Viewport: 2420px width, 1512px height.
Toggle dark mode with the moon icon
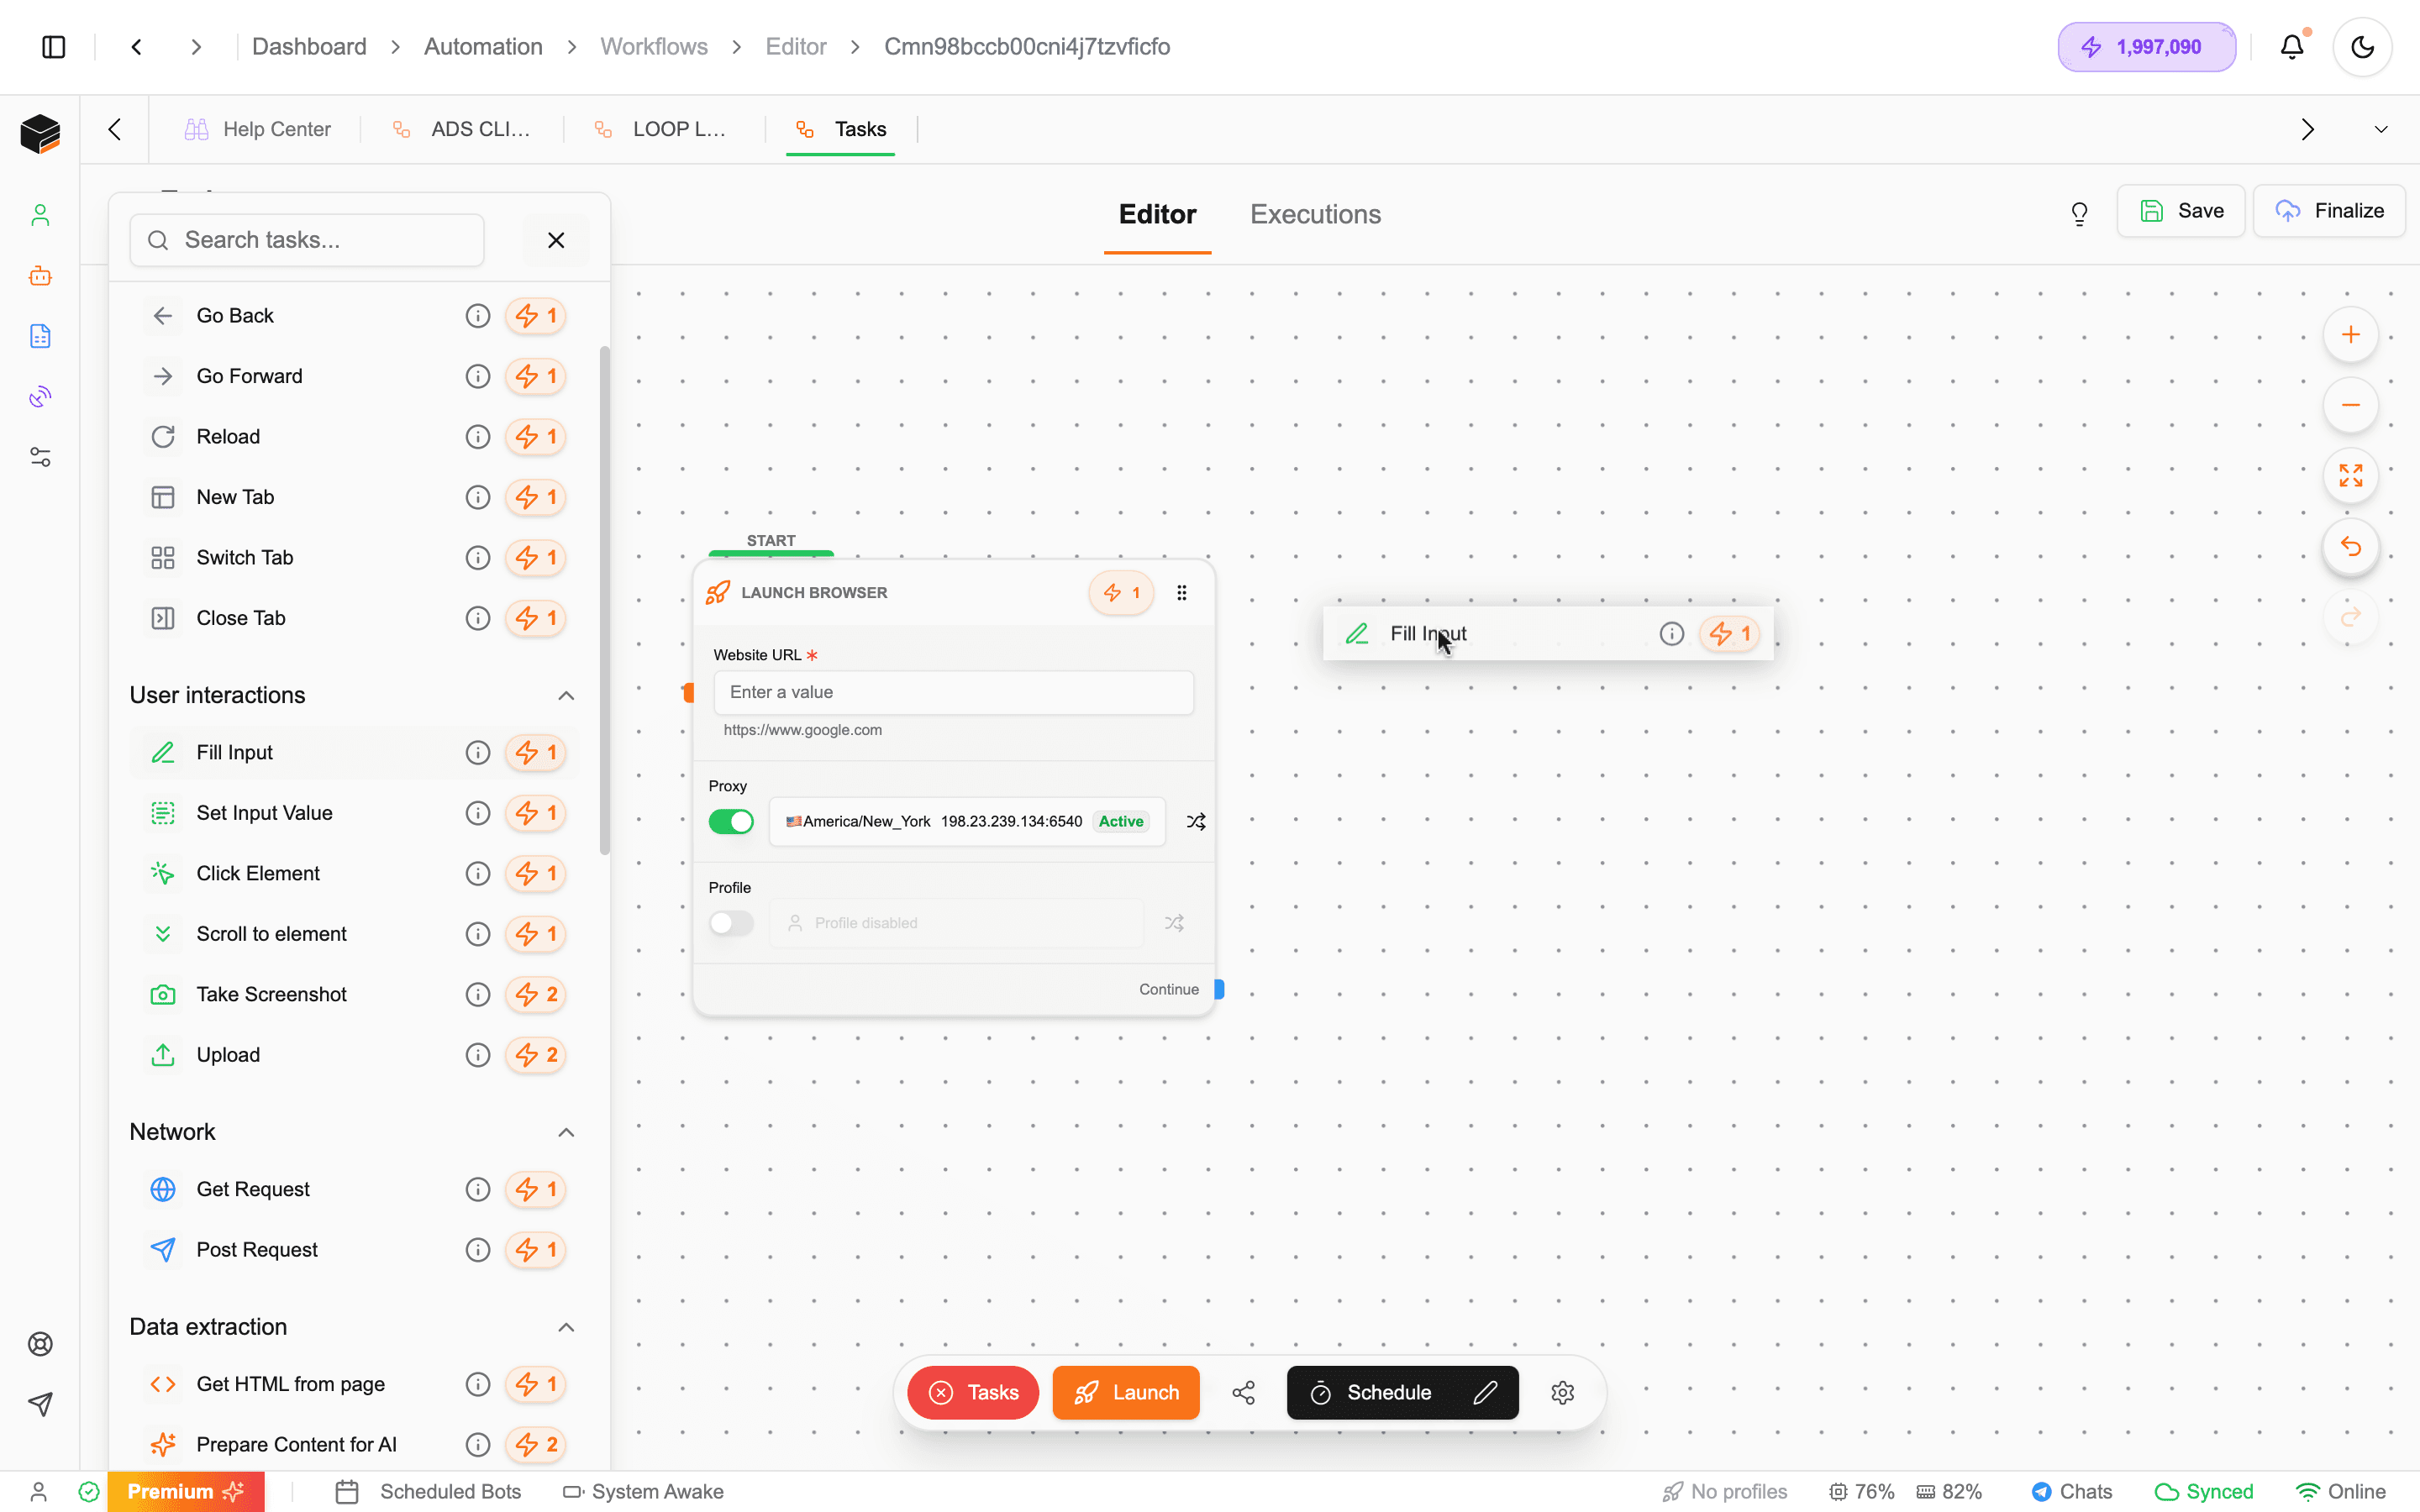click(x=2362, y=46)
